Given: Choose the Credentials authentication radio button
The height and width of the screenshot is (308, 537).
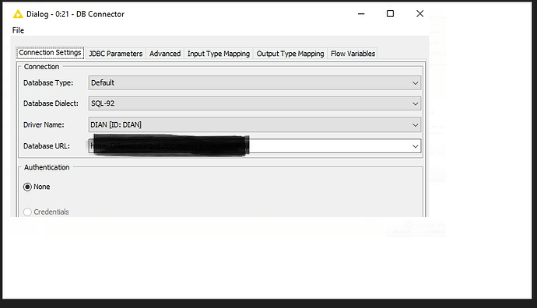Looking at the screenshot, I should 27,212.
